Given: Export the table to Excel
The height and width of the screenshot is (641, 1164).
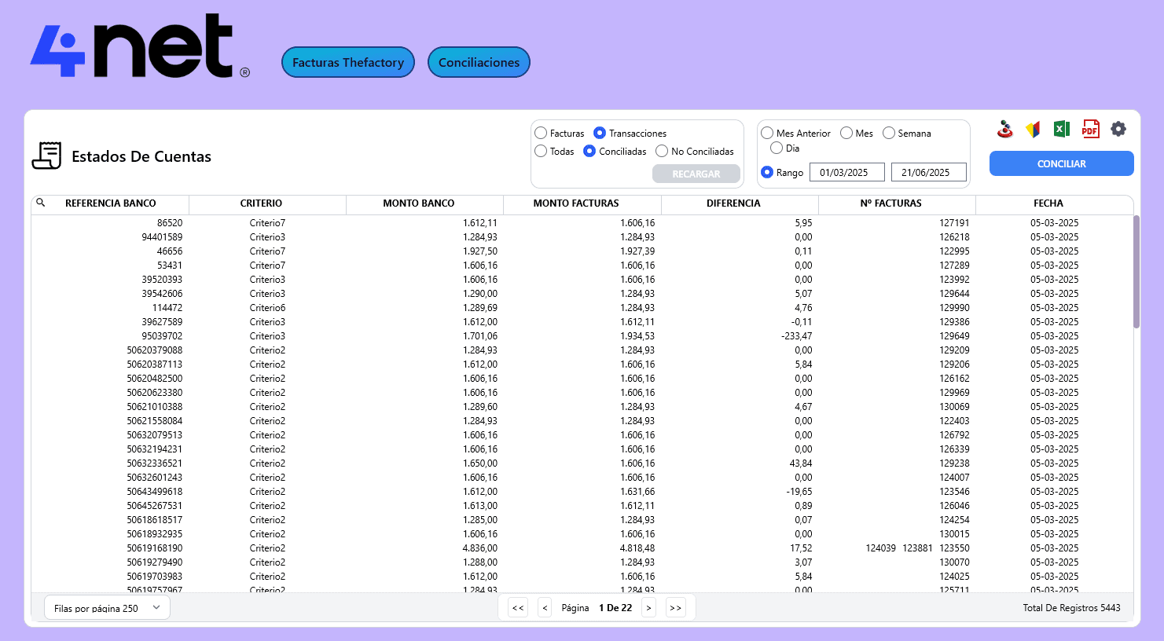Looking at the screenshot, I should tap(1061, 130).
